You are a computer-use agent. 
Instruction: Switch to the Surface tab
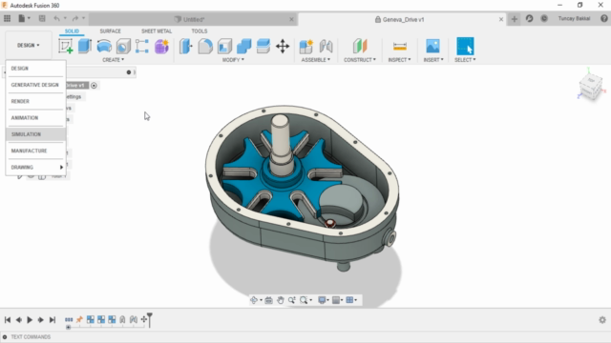pyautogui.click(x=111, y=31)
